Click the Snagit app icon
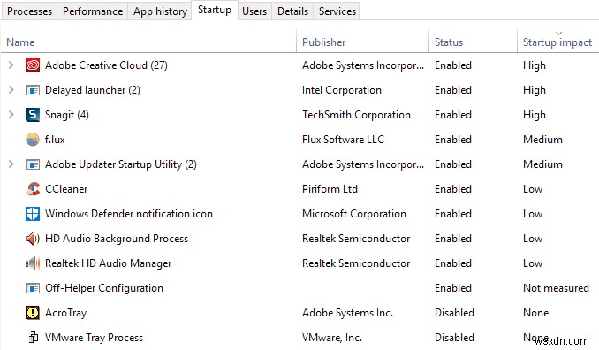Image resolution: width=599 pixels, height=350 pixels. click(x=33, y=115)
